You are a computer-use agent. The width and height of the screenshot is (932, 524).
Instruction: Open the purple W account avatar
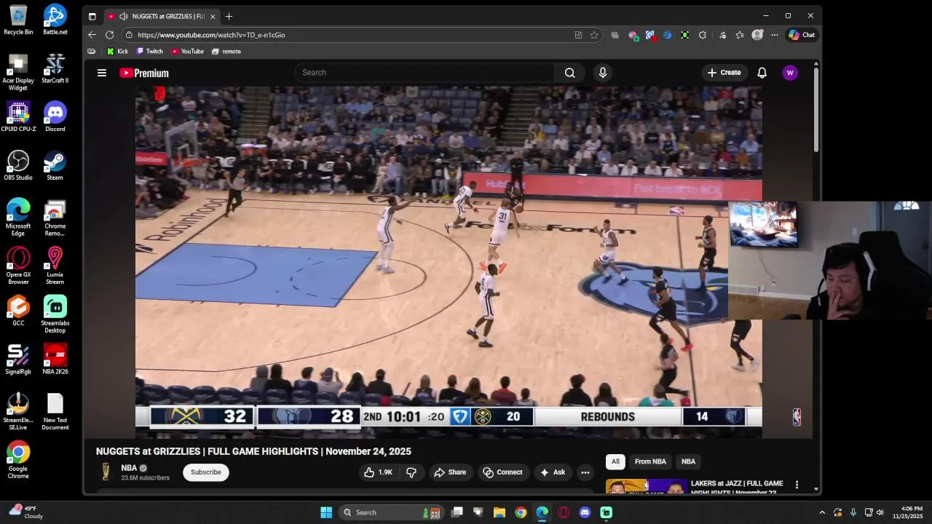click(790, 73)
